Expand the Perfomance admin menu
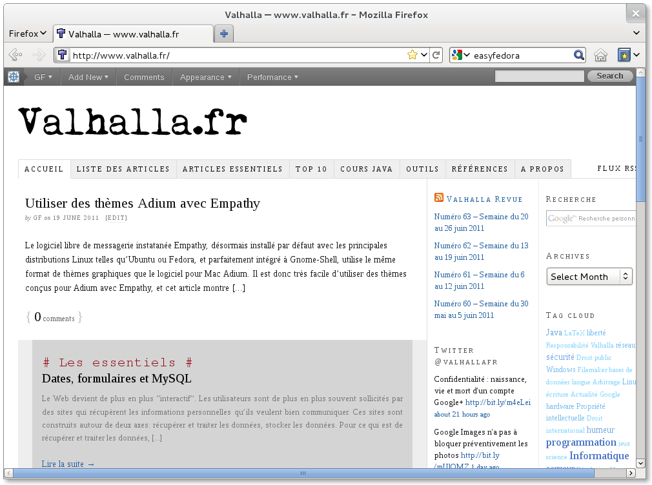Viewport: 652px width, 485px height. [x=272, y=77]
